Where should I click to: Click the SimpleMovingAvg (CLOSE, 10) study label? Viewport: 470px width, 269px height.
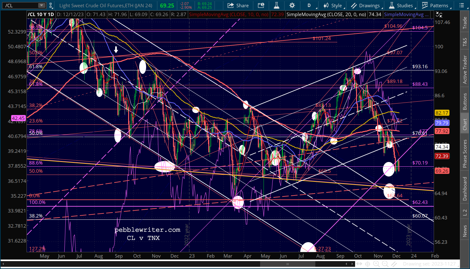[229, 15]
